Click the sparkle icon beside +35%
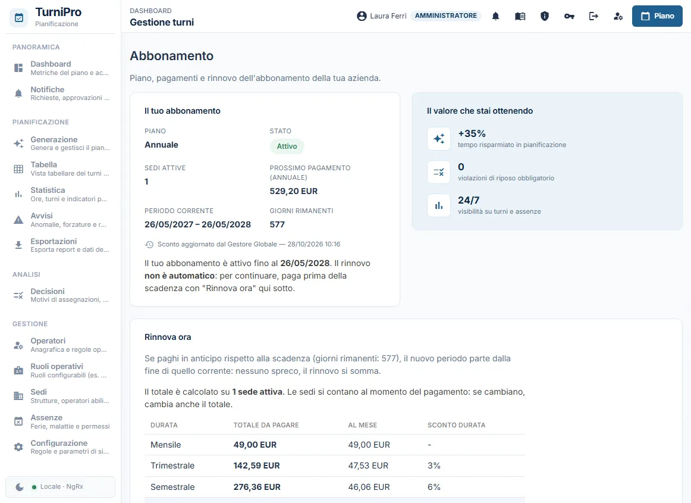691x503 pixels. 439,139
